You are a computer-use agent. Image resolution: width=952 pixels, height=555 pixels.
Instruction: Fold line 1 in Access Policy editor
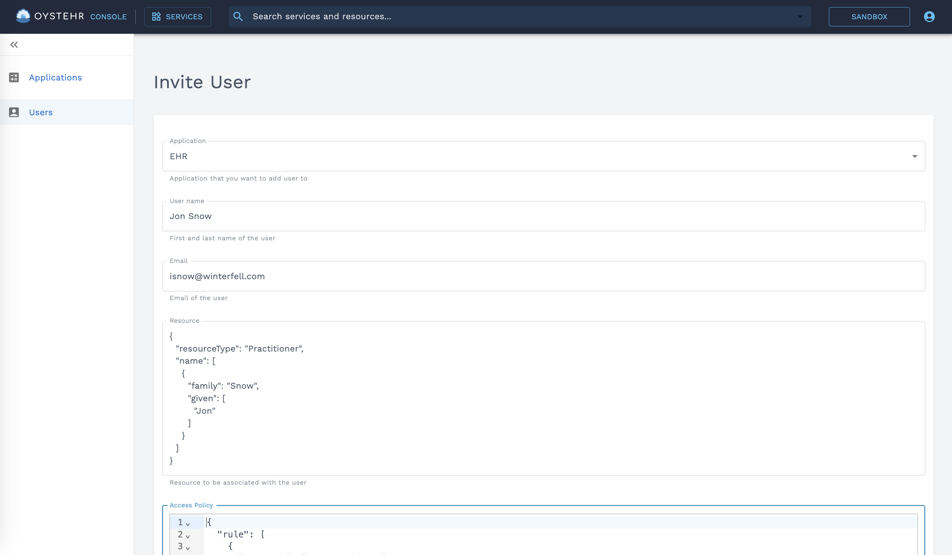tap(188, 524)
